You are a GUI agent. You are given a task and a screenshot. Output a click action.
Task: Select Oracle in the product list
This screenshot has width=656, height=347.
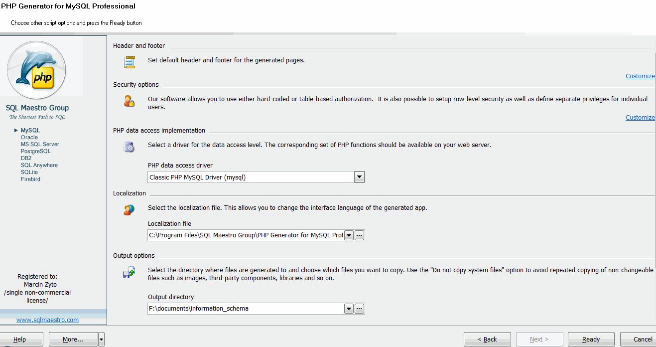[29, 137]
